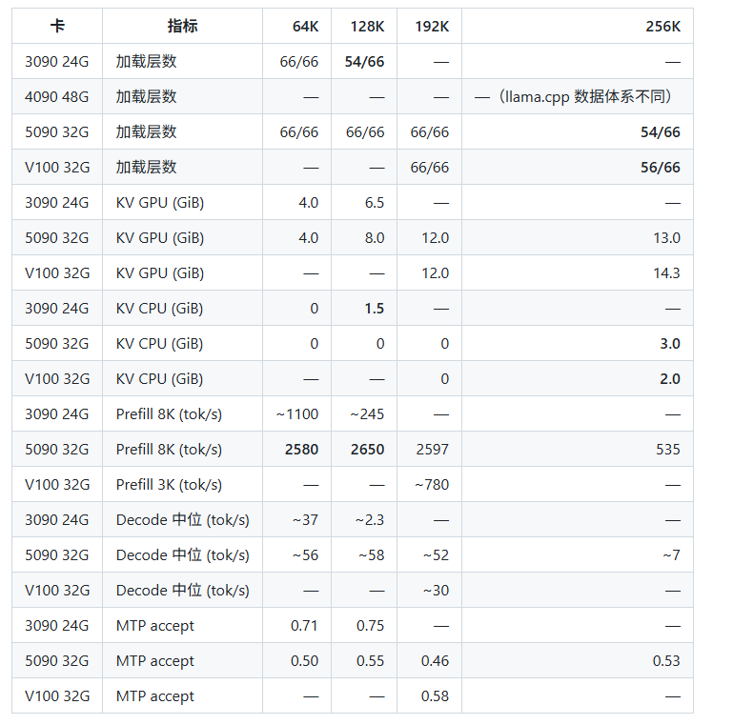The image size is (733, 725).
Task: Click 12.0 in the V100 KV GPU row
Action: click(x=436, y=273)
